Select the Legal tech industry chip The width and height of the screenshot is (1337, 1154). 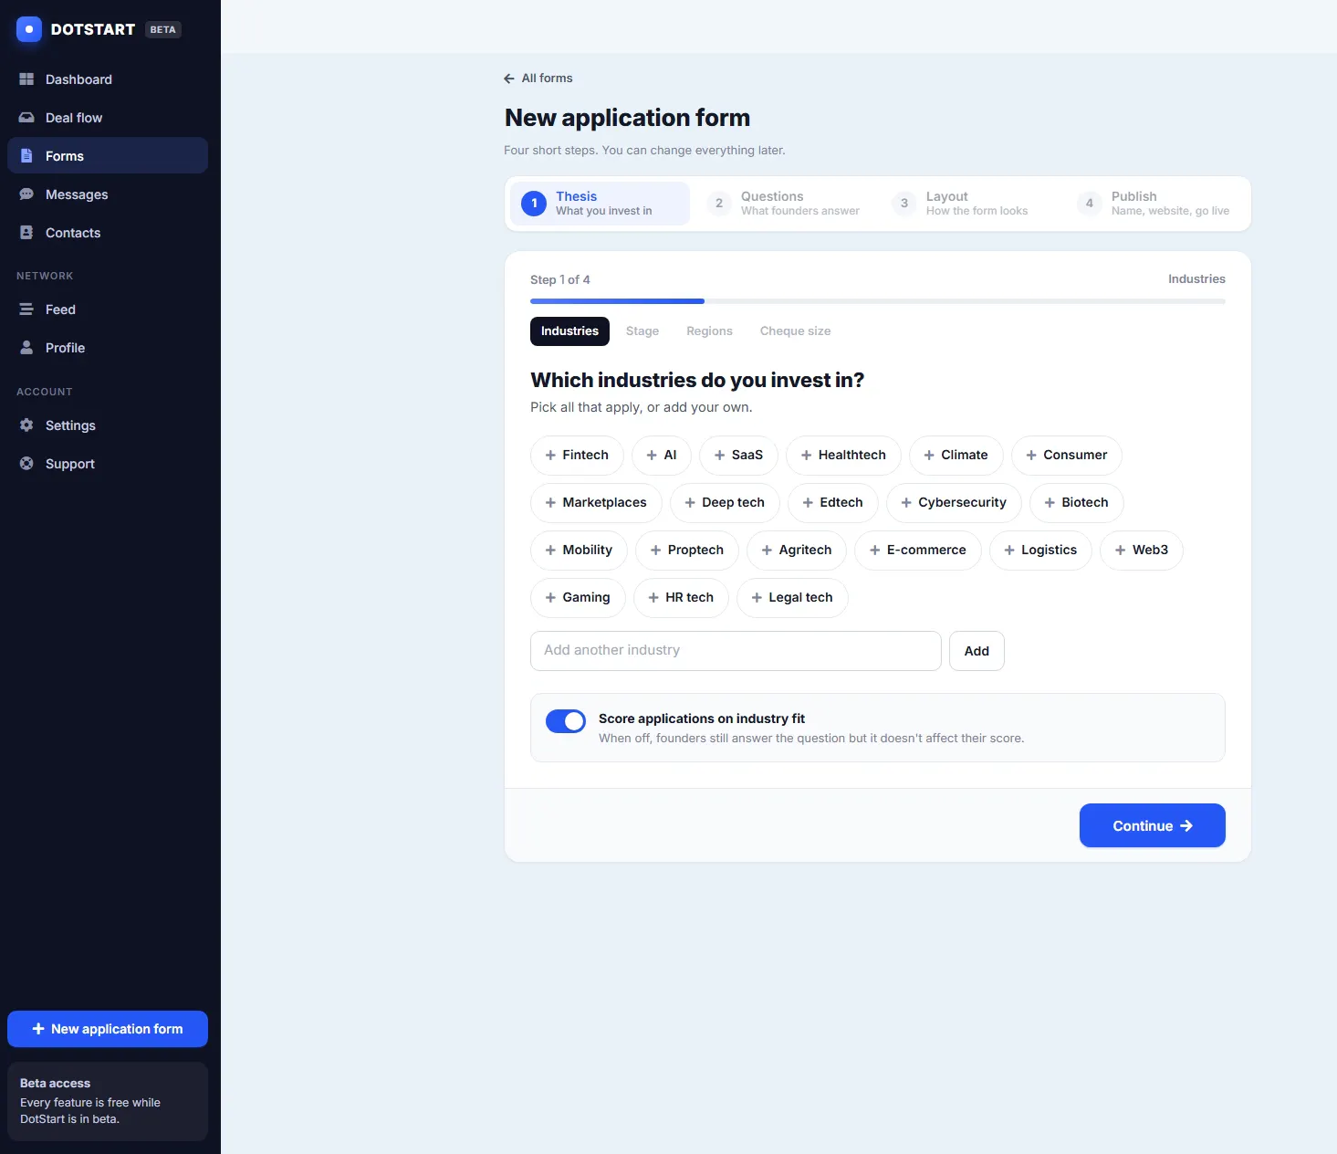pyautogui.click(x=792, y=598)
